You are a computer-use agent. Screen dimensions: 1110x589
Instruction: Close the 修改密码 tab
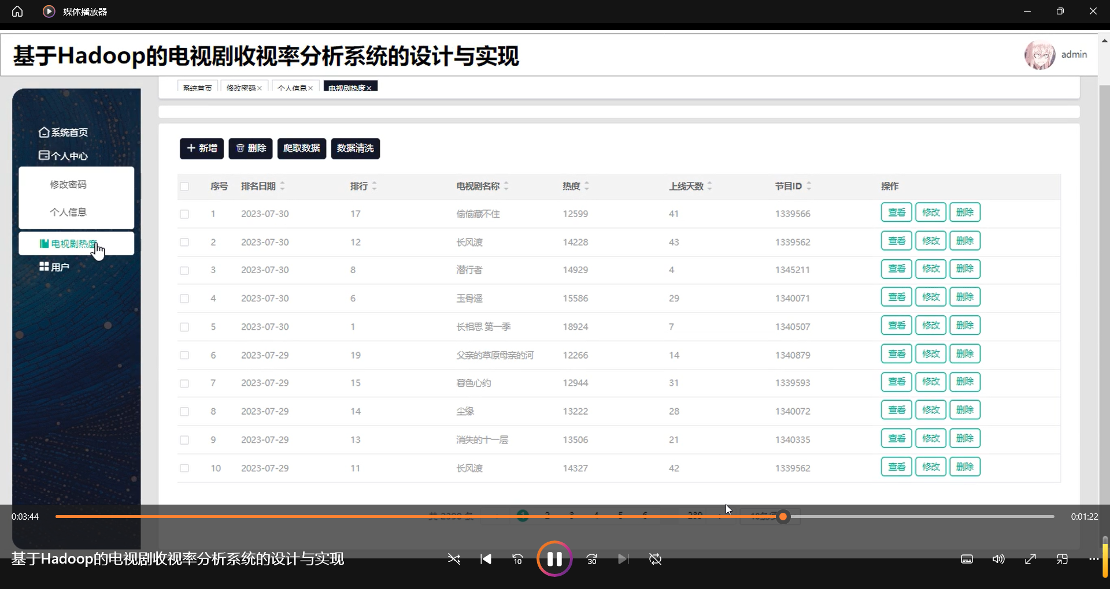260,88
